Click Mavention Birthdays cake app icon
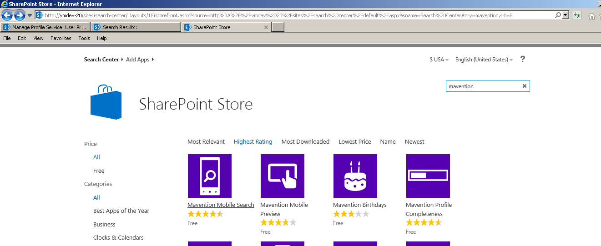 point(355,176)
